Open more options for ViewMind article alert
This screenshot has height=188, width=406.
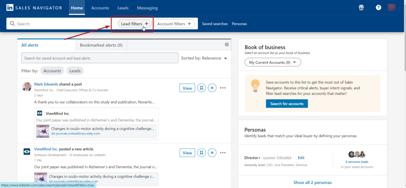[x=223, y=153]
